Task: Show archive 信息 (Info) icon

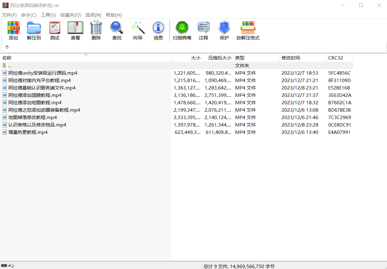Action: coord(158,31)
